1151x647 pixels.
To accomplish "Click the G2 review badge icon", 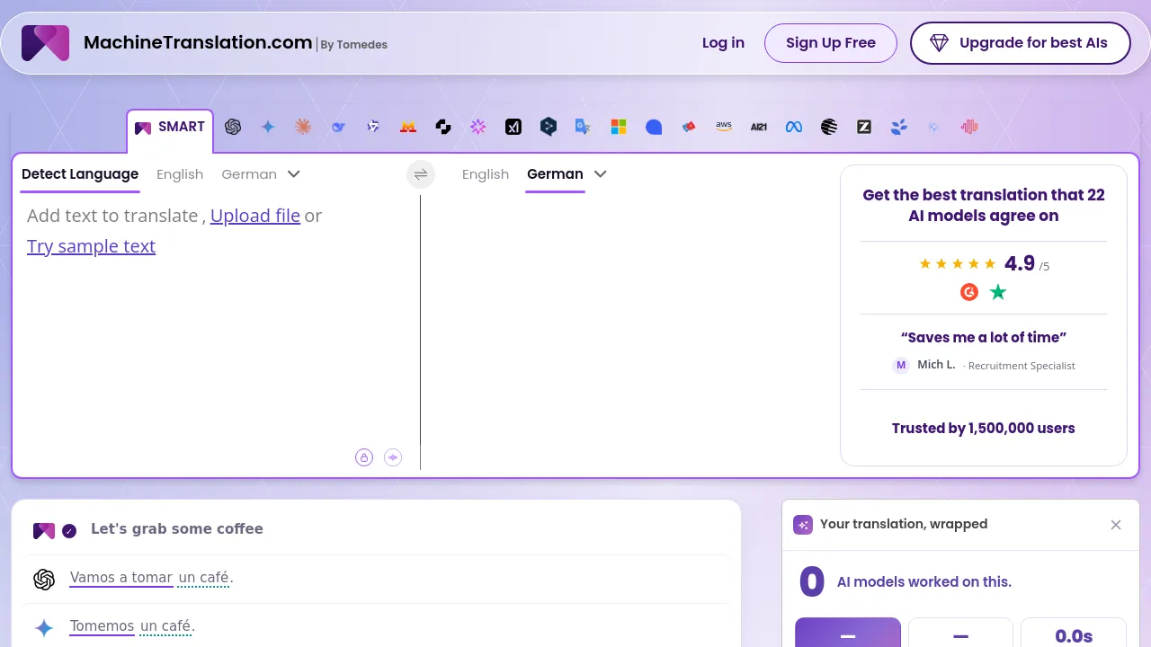I will click(x=969, y=292).
